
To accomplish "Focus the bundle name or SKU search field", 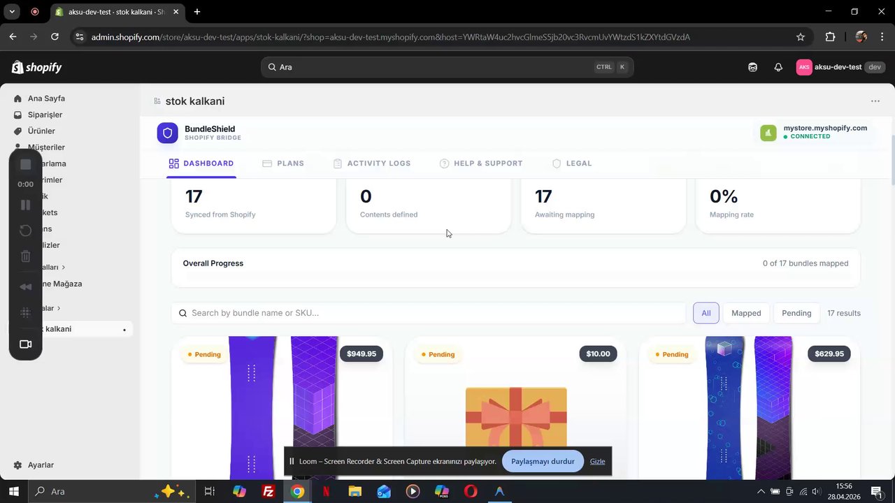I will [429, 313].
